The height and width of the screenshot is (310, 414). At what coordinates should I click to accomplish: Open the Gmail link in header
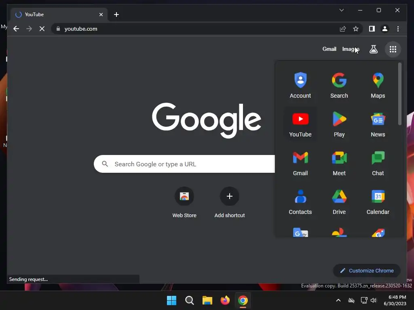[329, 49]
